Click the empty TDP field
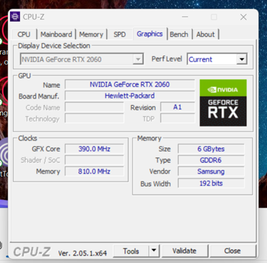Screen dimensions: 267x263 coord(178,118)
